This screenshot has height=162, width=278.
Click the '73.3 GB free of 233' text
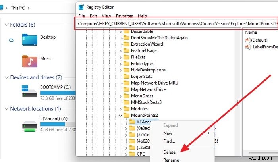click(x=58, y=98)
